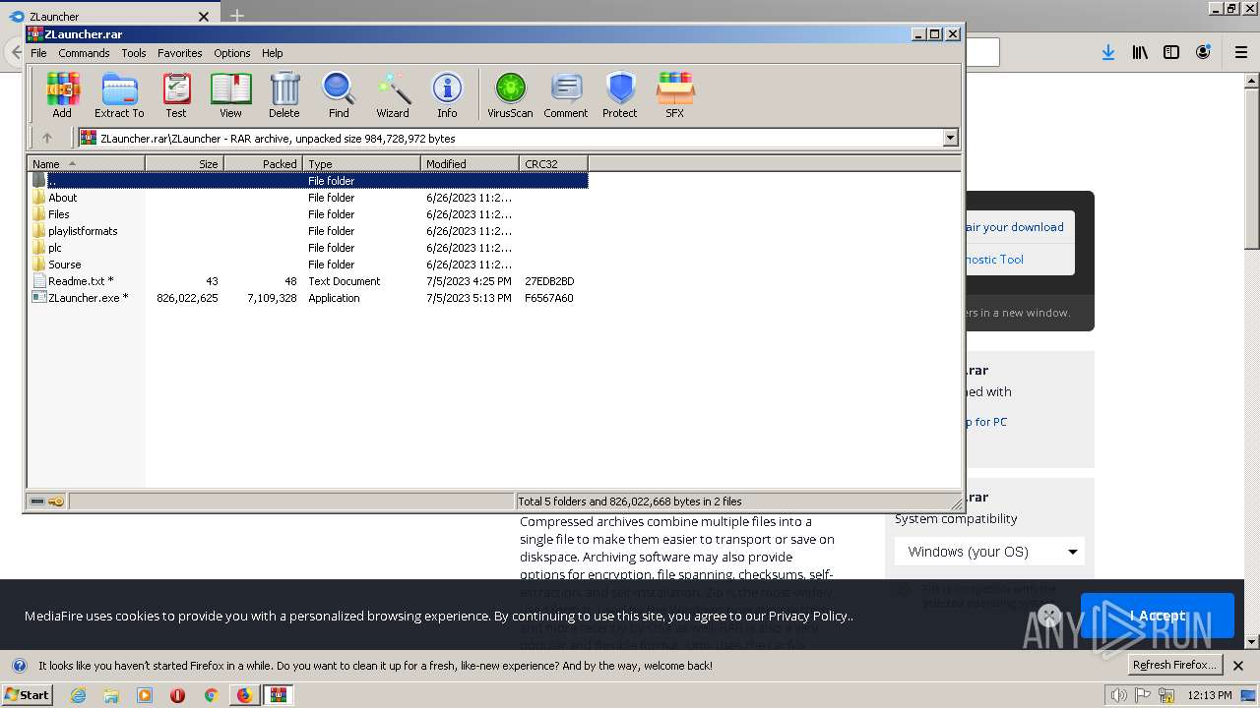
Task: Click the taskbar volume speaker icon
Action: 1120,695
